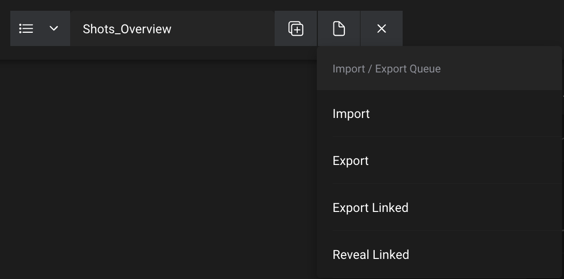Viewport: 564px width, 279px height.
Task: Unlink Shots_Overview with the X button
Action: pos(382,29)
